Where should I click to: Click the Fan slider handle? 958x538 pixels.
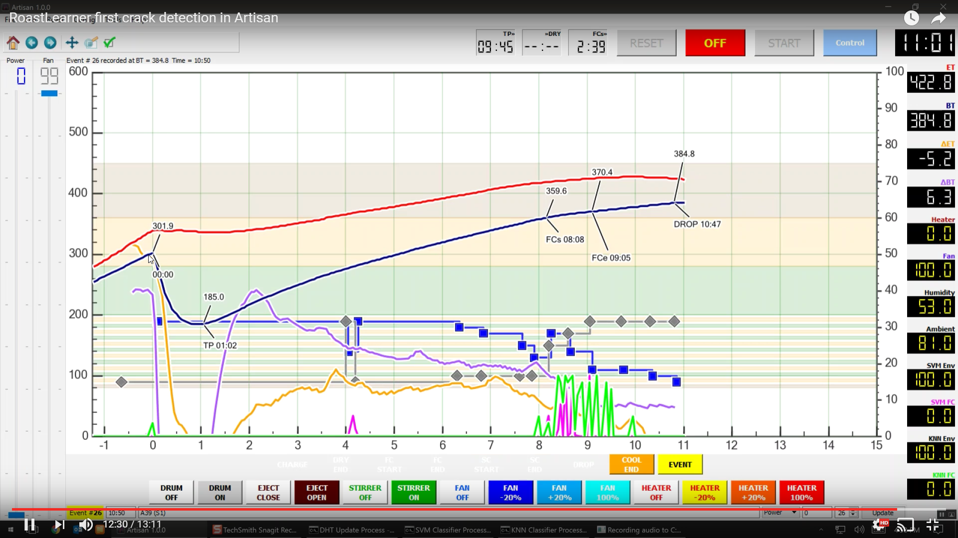pos(49,94)
